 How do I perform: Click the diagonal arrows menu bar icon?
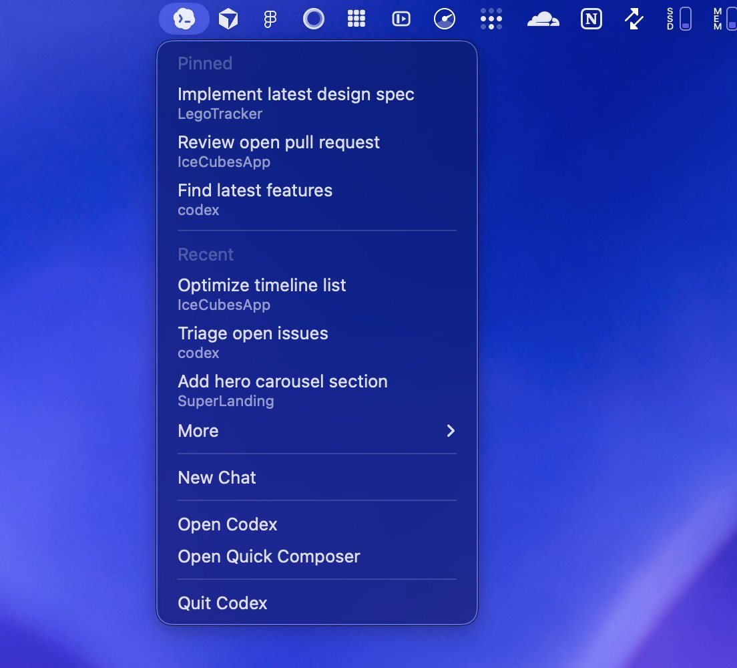(634, 19)
